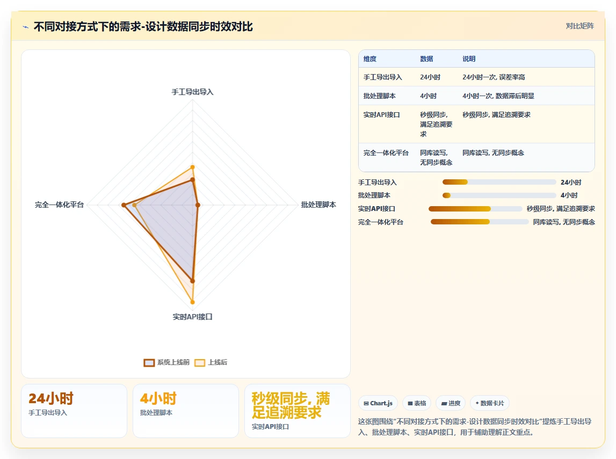Image resolution: width=616 pixels, height=459 pixels.
Task: Click the 手工导出导入 radar axis label
Action: pyautogui.click(x=192, y=92)
